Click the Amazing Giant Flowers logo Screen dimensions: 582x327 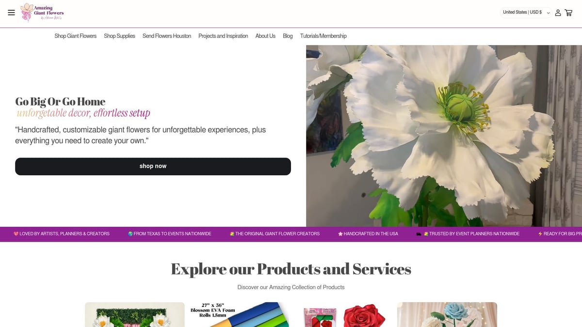coord(42,12)
